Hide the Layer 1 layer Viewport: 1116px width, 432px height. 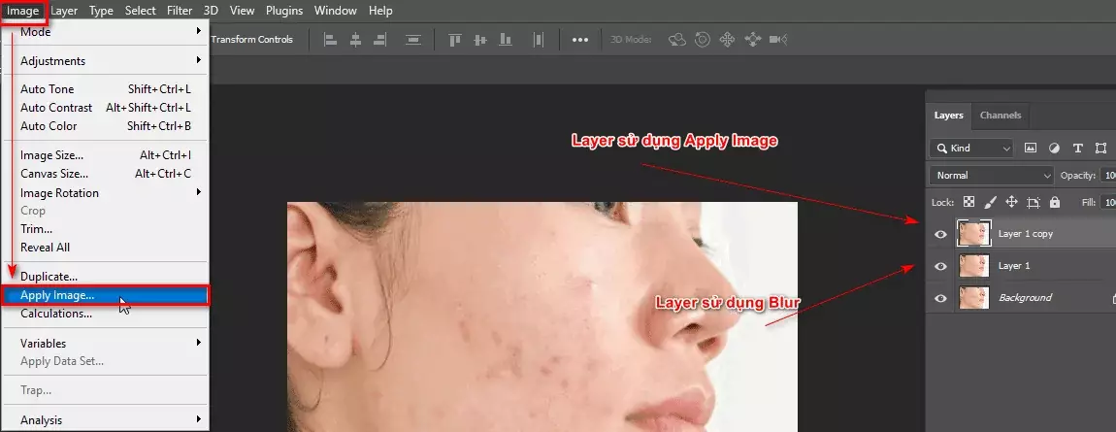940,266
